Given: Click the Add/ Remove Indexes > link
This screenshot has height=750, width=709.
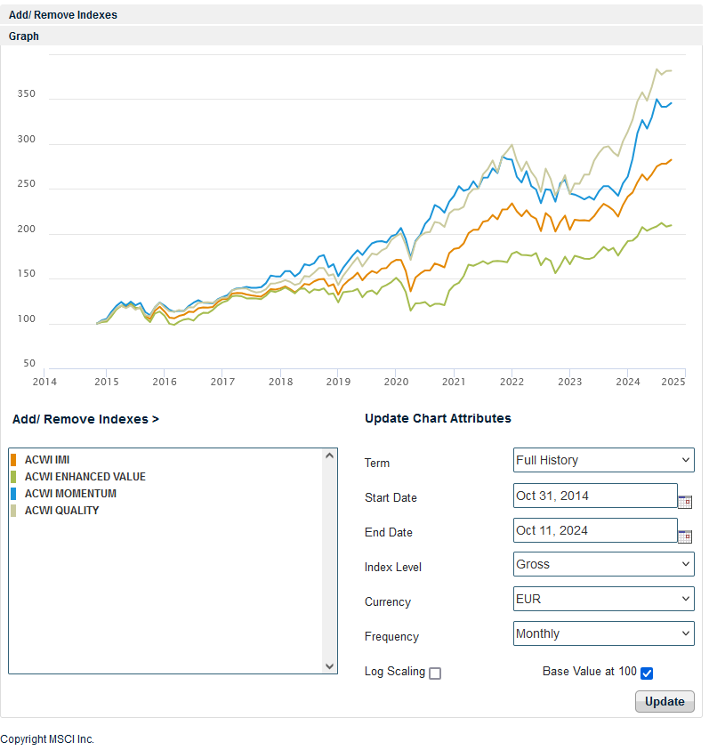Looking at the screenshot, I should (x=85, y=419).
